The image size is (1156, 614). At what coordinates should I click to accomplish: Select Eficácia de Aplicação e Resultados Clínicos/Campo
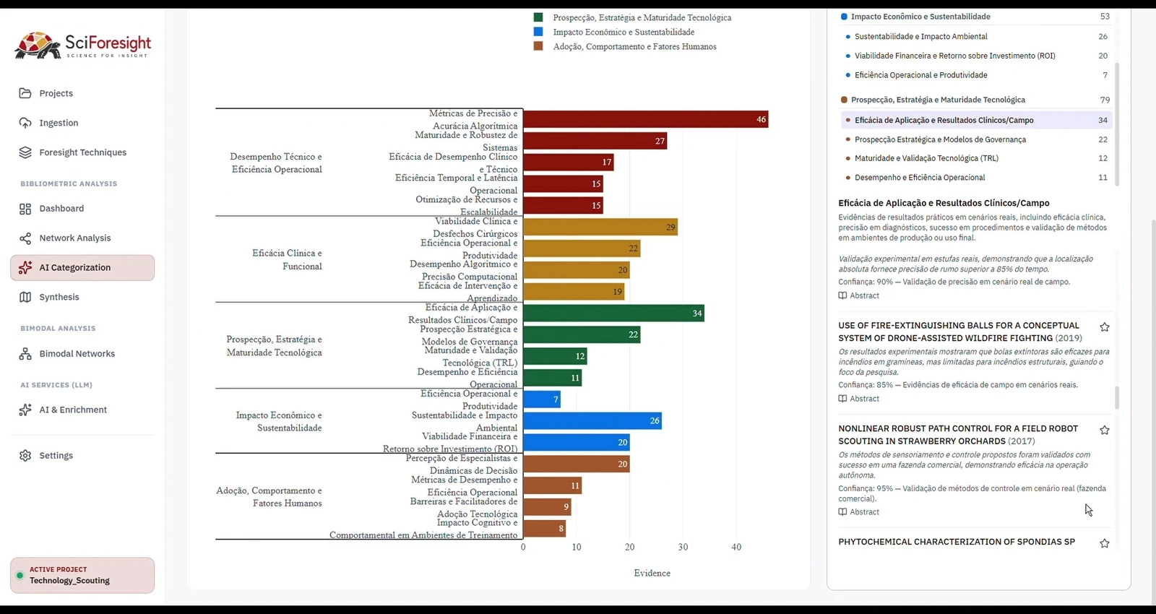click(x=978, y=120)
